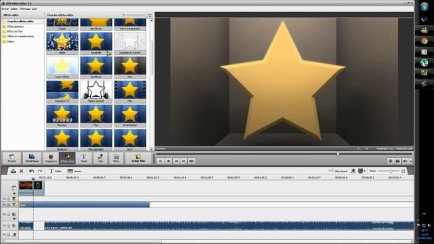Click the effects list scroll down arrow
The height and width of the screenshot is (244, 434).
151,149
